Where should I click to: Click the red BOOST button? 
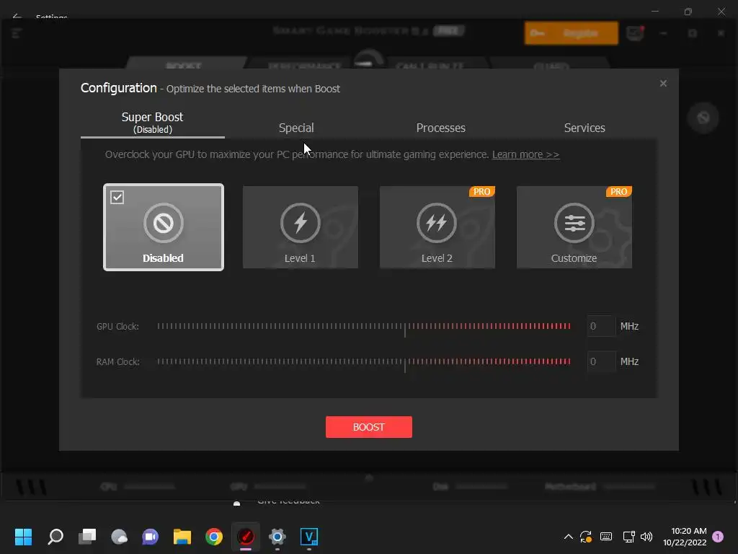pyautogui.click(x=368, y=427)
